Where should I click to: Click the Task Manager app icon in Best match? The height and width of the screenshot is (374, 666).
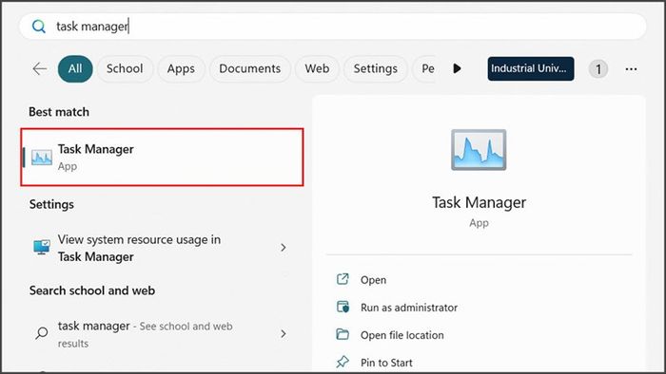click(x=42, y=158)
